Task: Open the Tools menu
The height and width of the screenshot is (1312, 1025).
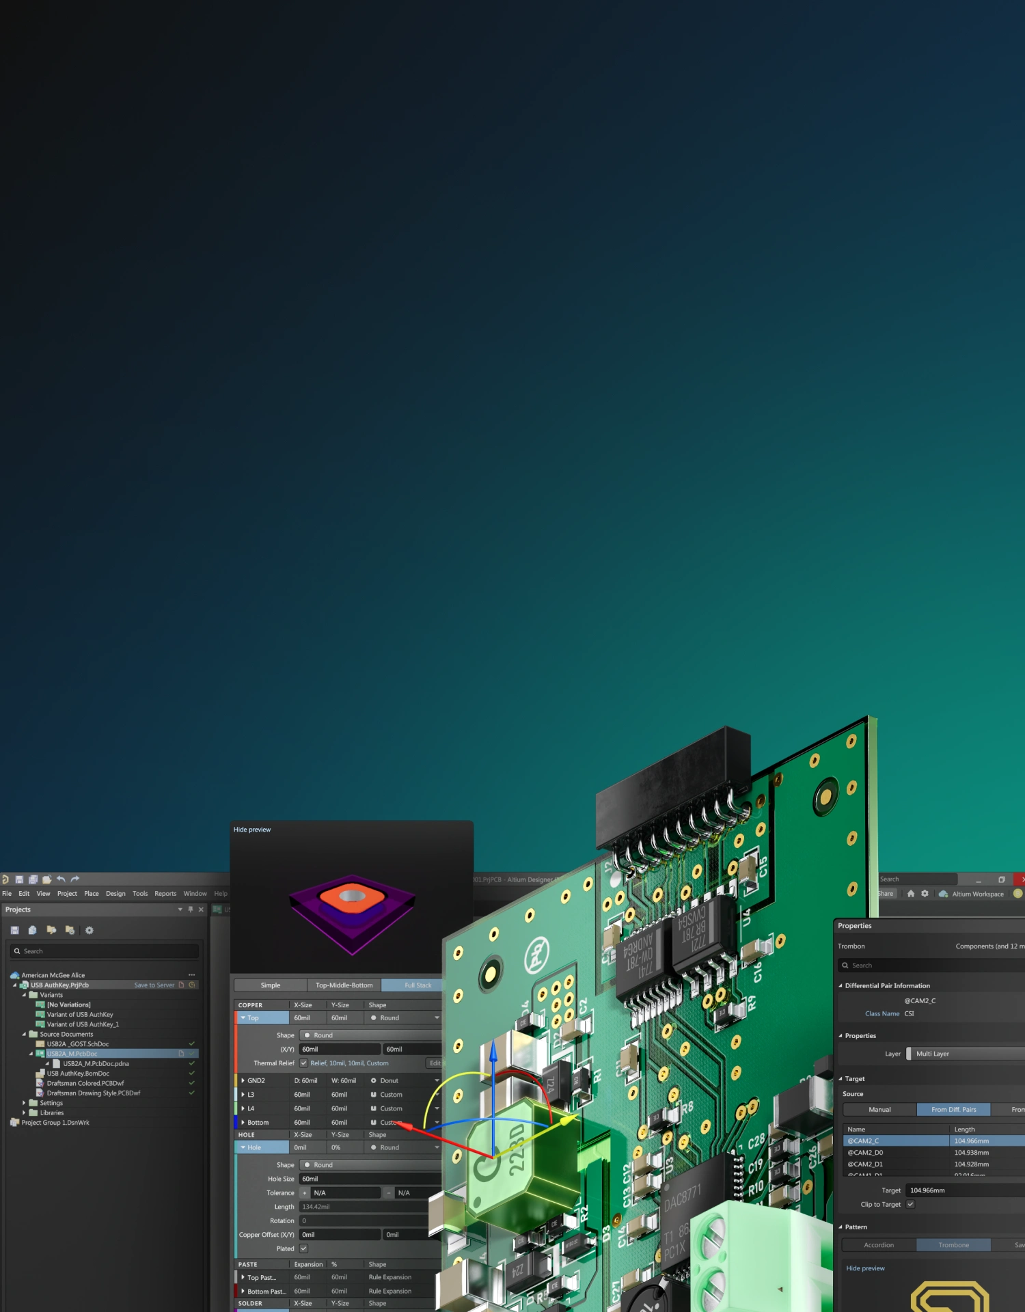Action: coord(140,894)
